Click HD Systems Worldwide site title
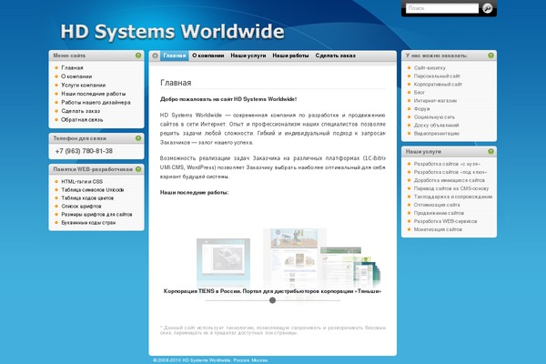 pos(172,31)
